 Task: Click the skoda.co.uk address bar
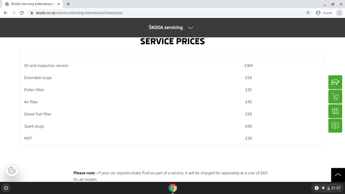pyautogui.click(x=169, y=13)
